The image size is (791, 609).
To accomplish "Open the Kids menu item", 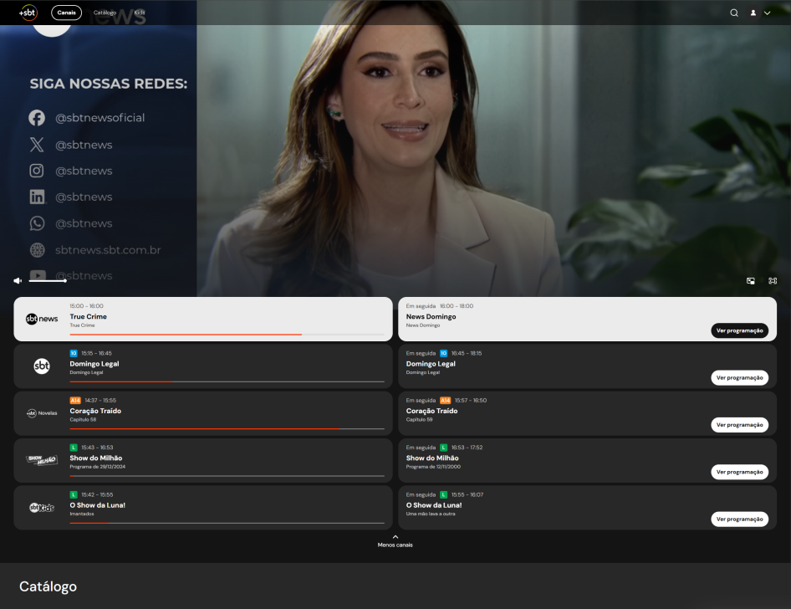I will click(x=140, y=13).
